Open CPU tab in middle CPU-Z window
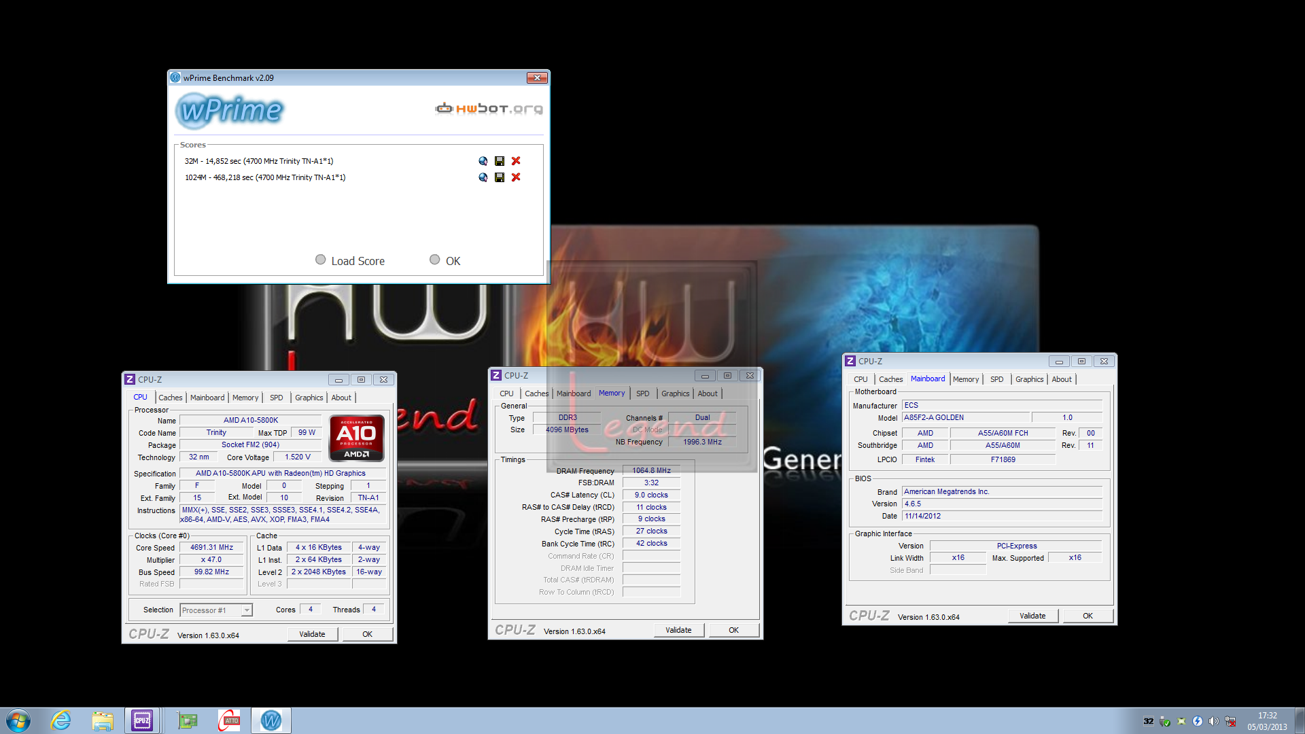Viewport: 1305px width, 734px height. pos(507,394)
